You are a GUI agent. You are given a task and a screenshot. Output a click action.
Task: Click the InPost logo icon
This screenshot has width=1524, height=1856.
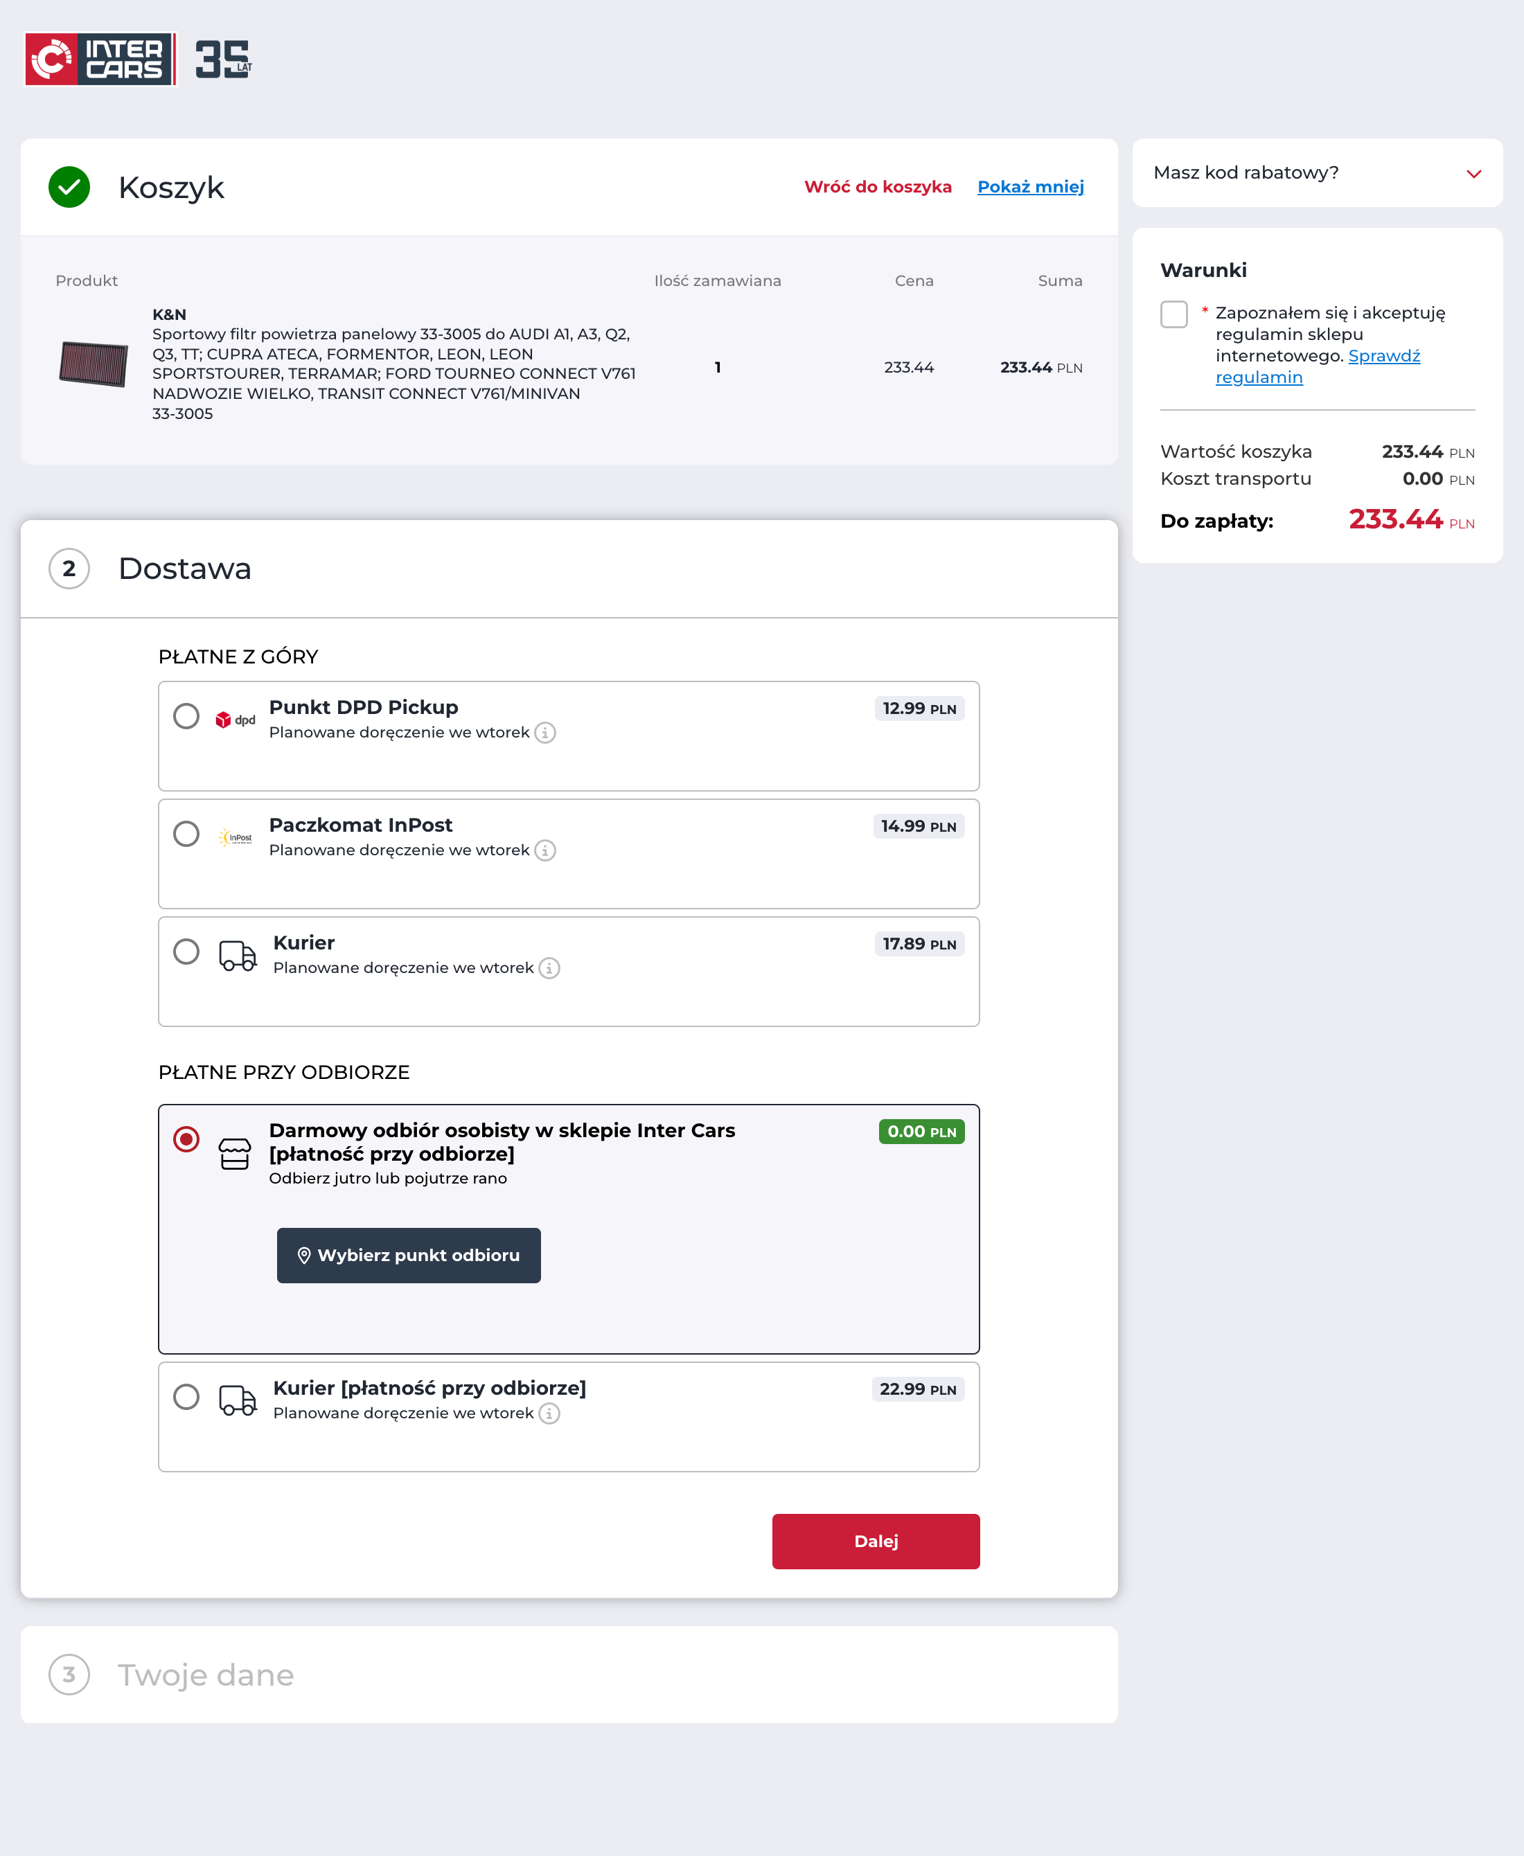coord(236,837)
